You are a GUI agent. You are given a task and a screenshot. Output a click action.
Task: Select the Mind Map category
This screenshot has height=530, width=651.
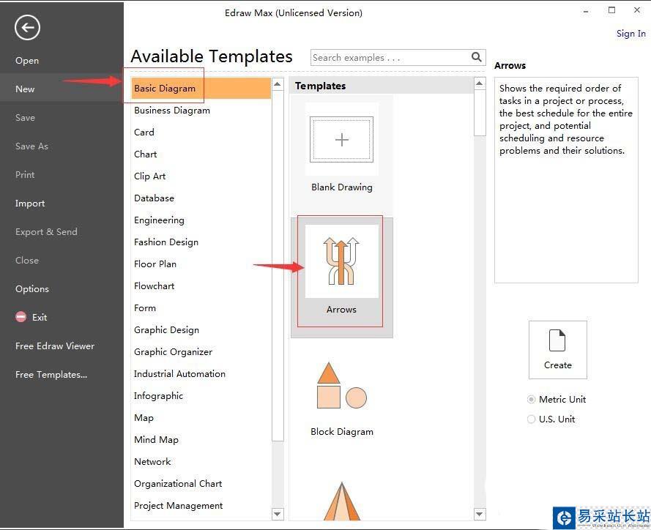156,439
